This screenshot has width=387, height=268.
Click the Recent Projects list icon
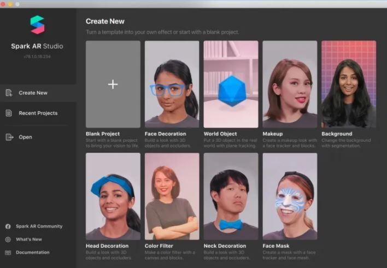[x=9, y=113]
